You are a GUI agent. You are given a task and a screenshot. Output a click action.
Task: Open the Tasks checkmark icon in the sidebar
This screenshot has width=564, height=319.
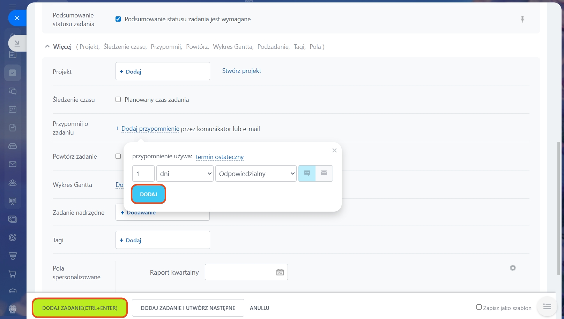(13, 73)
